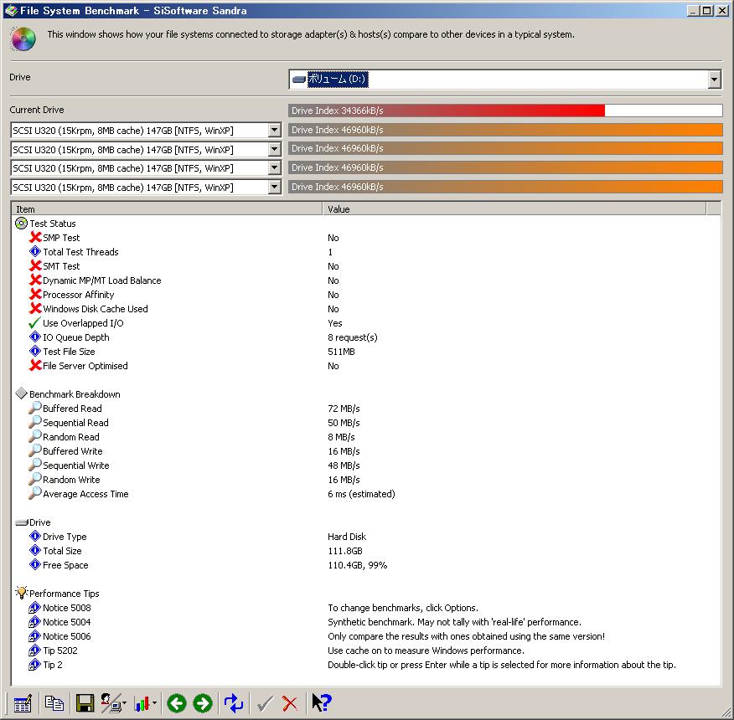Go to next module with green right arrow

[203, 703]
